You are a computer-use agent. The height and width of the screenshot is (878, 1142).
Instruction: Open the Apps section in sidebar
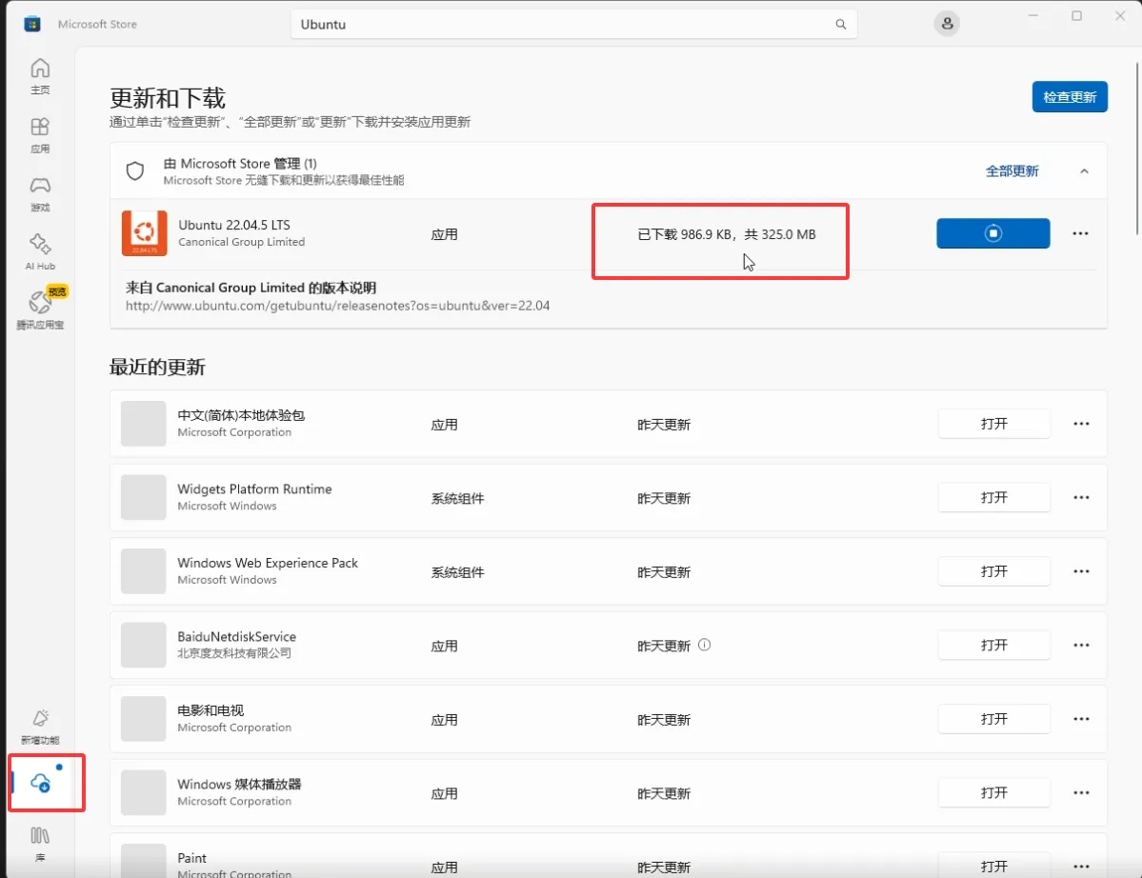point(40,135)
